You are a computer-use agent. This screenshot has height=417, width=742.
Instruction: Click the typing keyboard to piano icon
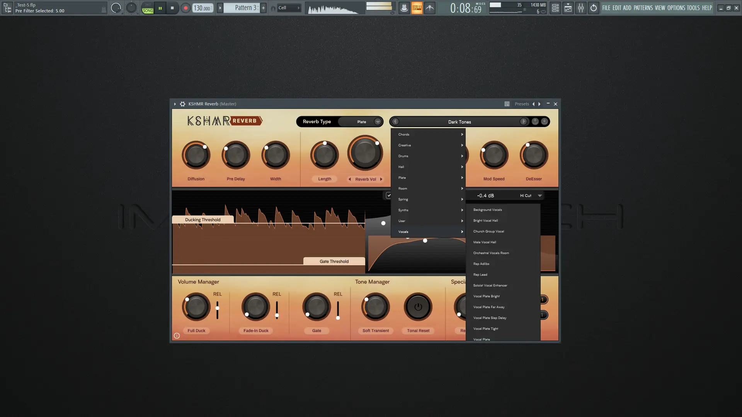417,8
